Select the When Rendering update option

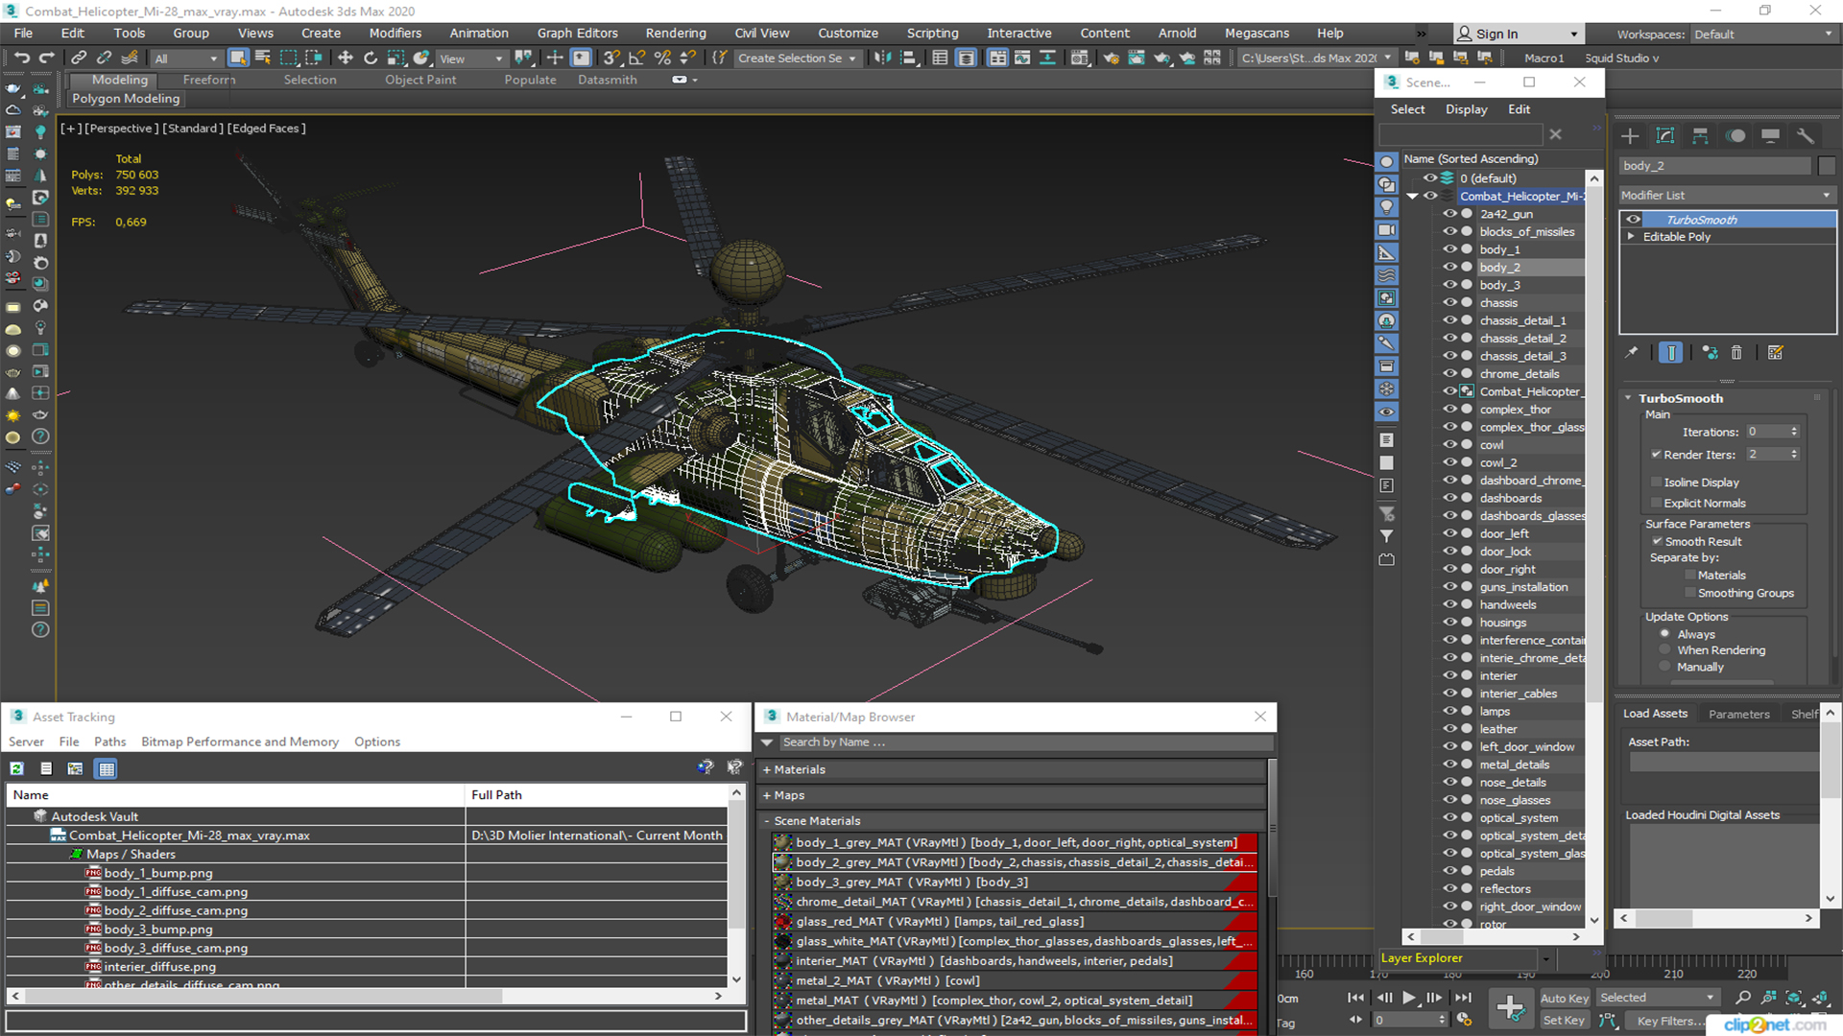(1665, 650)
